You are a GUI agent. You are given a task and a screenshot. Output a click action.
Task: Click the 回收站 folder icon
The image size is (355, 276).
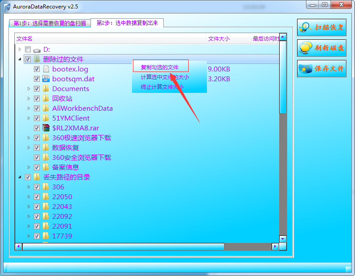tap(45, 99)
